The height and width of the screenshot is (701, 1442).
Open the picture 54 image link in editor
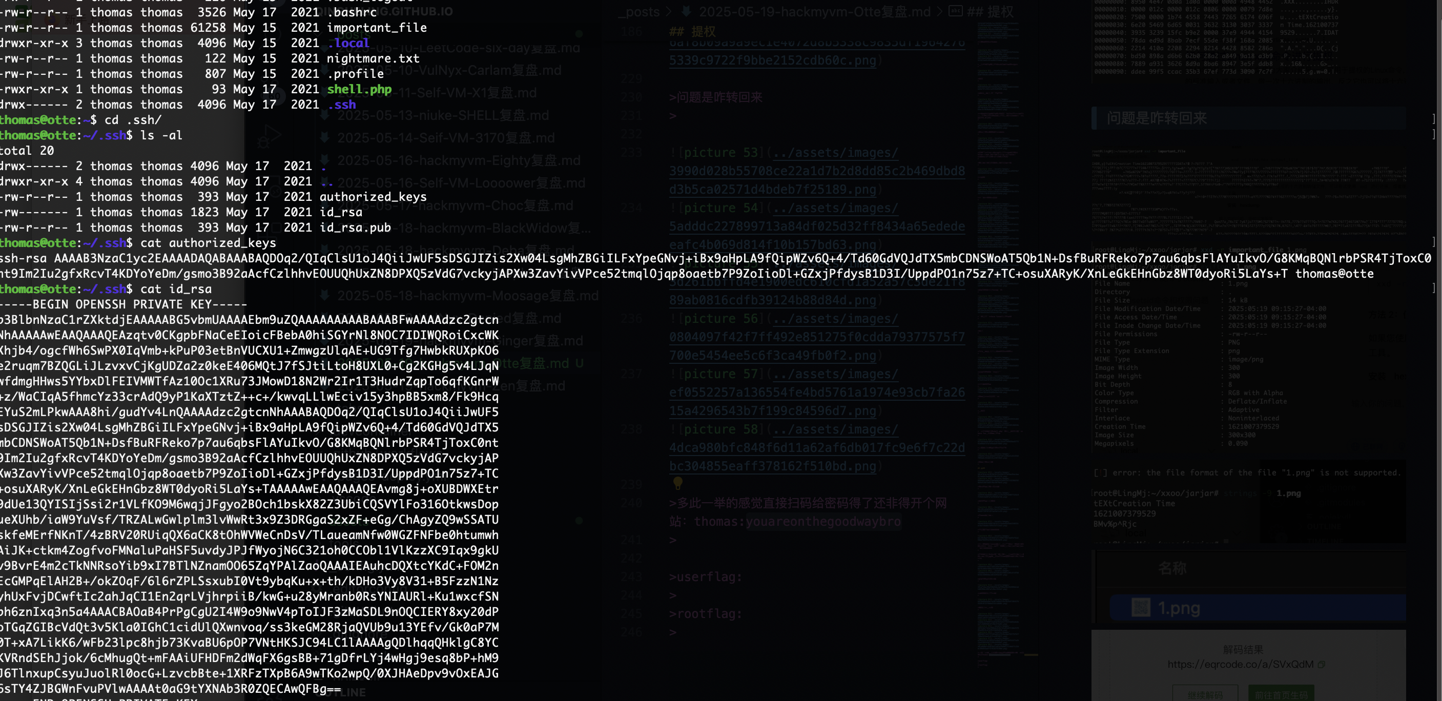(x=817, y=226)
